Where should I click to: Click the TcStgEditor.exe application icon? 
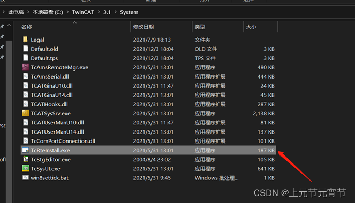[26, 159]
